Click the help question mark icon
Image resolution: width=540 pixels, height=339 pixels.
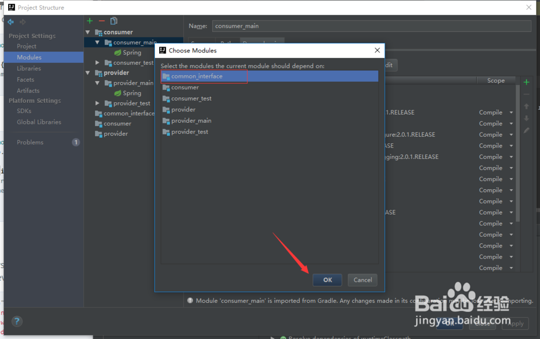[x=17, y=321]
